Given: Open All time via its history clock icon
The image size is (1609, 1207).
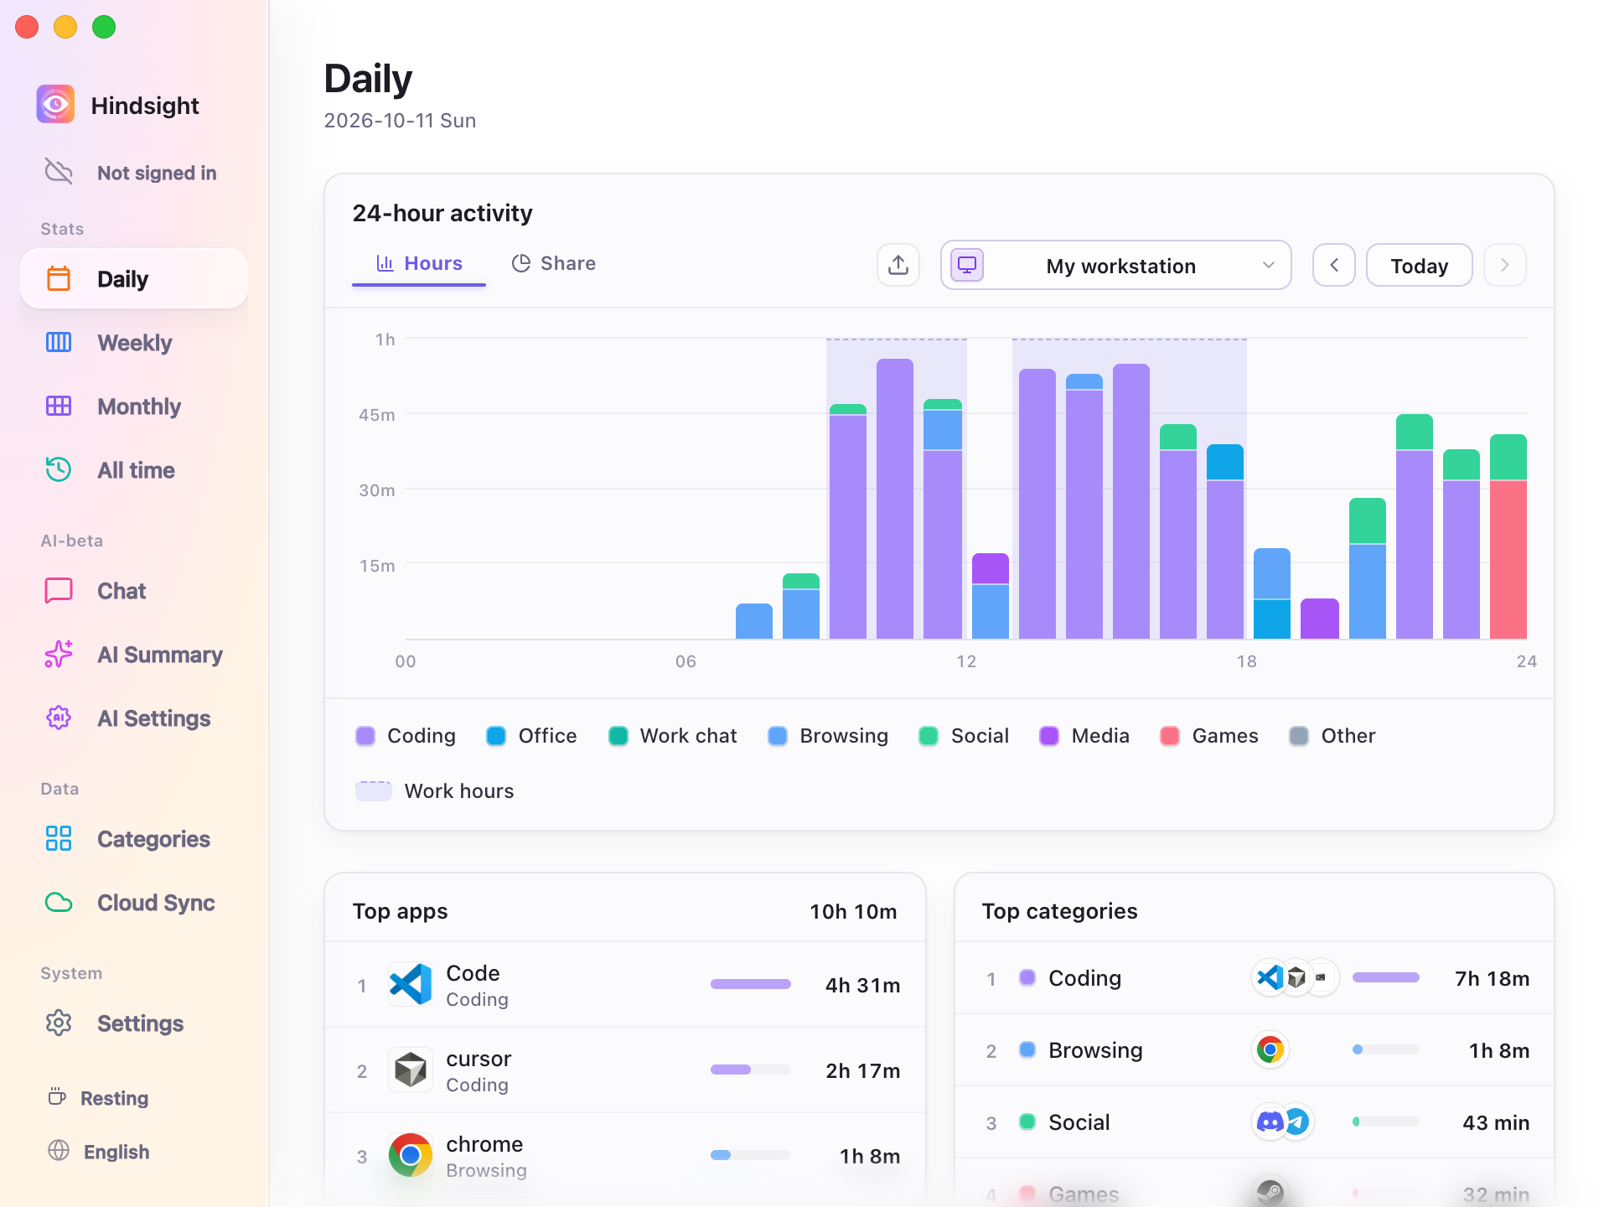Looking at the screenshot, I should click(59, 469).
